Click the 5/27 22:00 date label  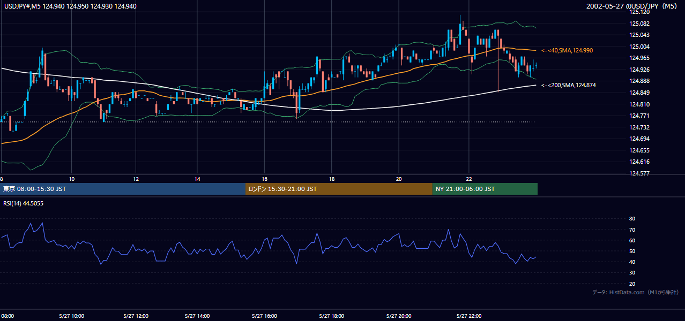468,316
